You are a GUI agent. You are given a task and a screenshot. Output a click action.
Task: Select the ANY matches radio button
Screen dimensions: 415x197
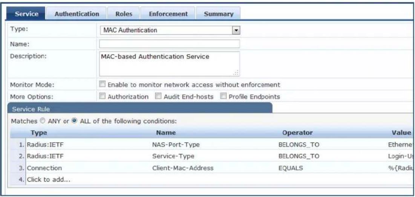[42, 121]
